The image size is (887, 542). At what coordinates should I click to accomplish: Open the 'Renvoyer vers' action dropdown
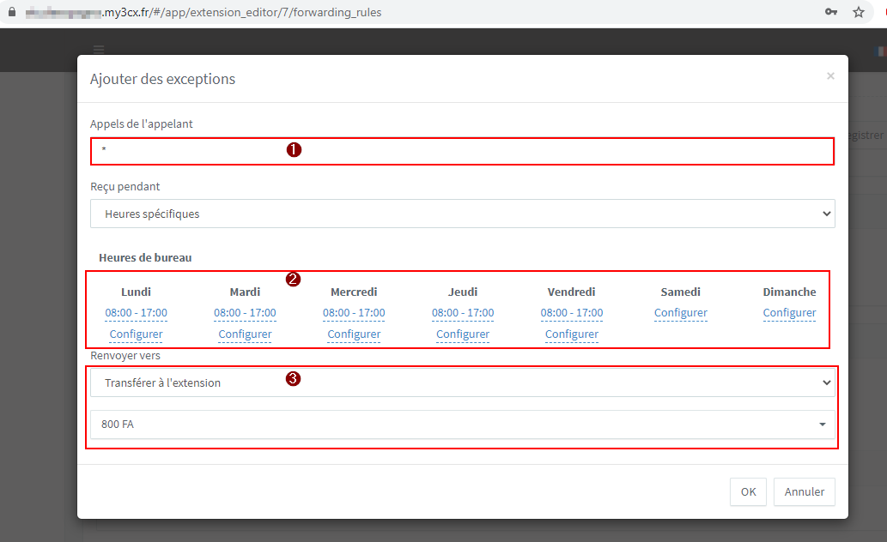[x=462, y=382]
